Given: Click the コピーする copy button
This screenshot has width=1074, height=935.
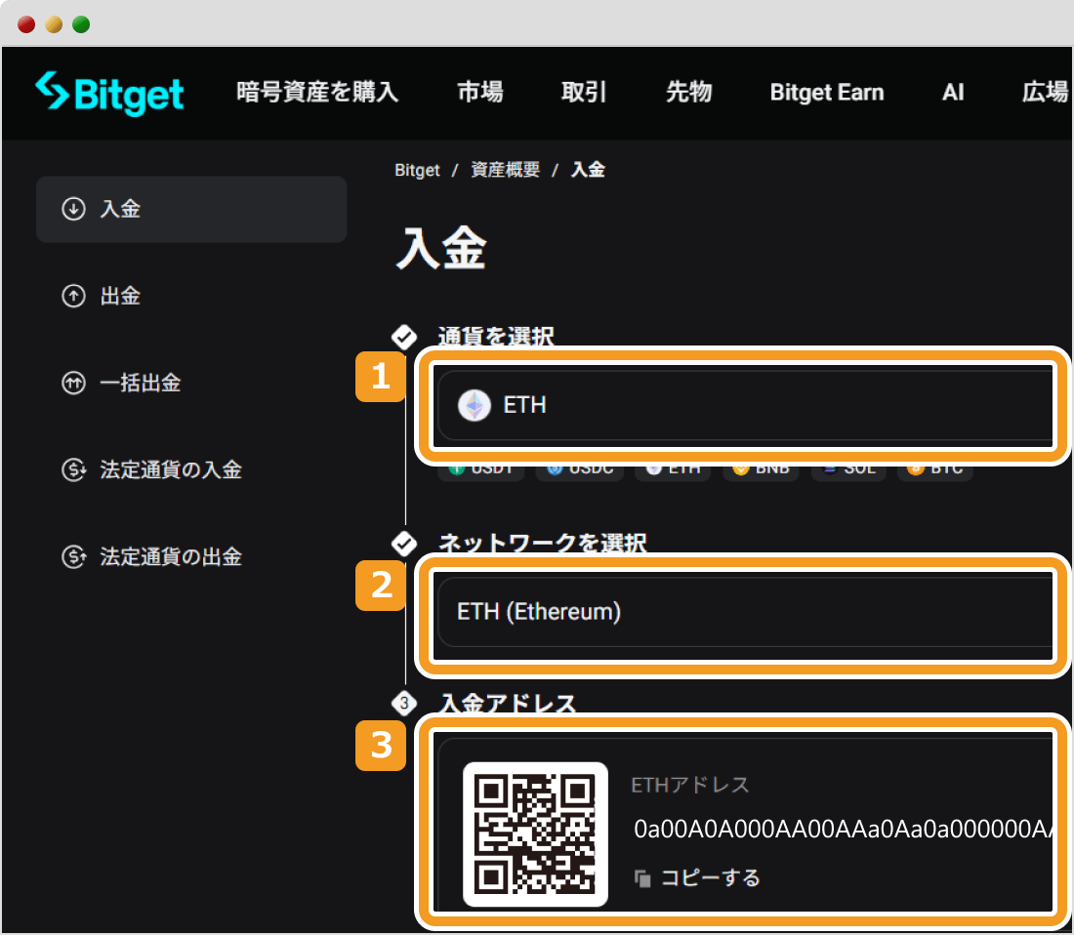Looking at the screenshot, I should pos(697,877).
